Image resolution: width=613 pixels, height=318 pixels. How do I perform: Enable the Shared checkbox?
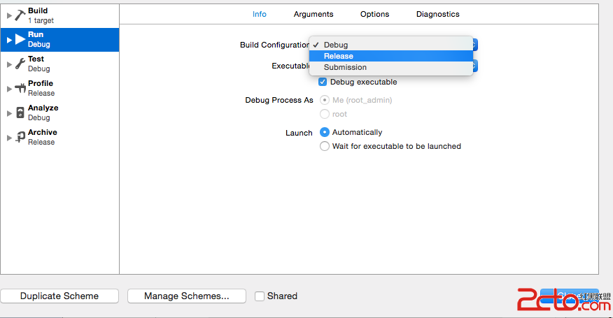pos(260,296)
